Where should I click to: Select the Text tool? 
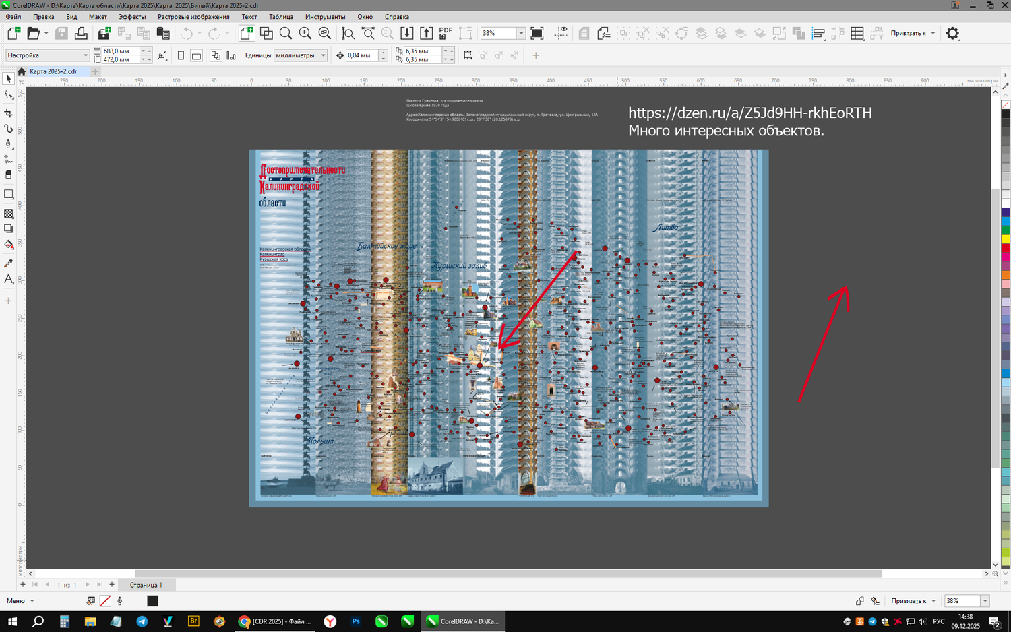(9, 280)
